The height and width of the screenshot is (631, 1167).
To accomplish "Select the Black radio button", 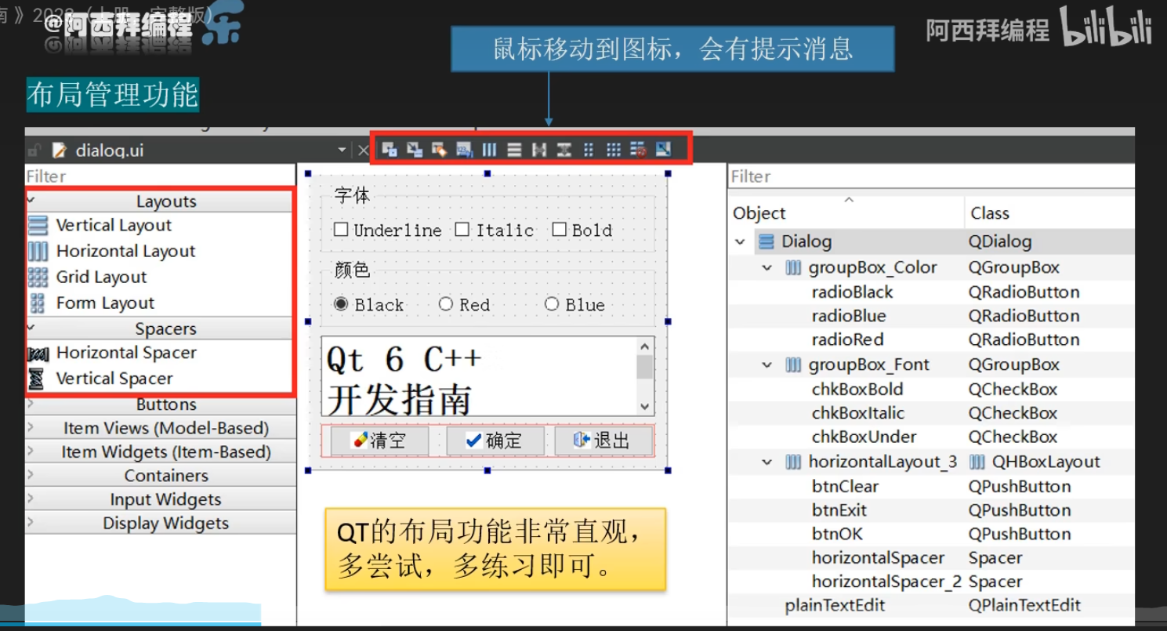I will [341, 304].
